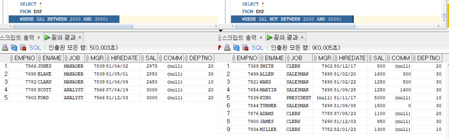
Task: Click green run icon on left 질의 결과 tab
Action: [47, 37]
